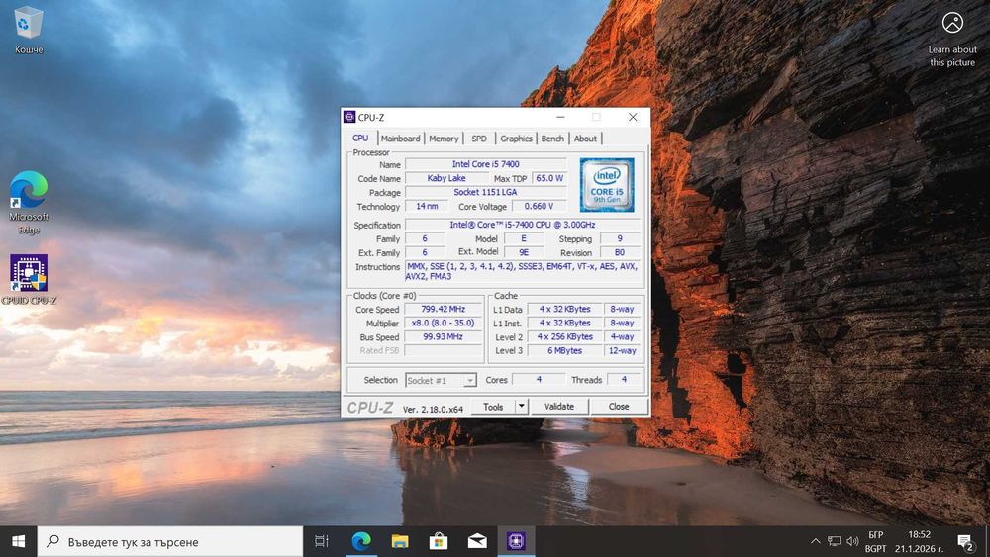
Task: Click the L1 Data '4 x 32 KBytes' value
Action: point(565,309)
